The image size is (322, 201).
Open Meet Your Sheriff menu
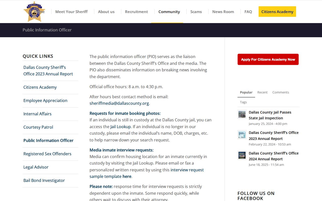pos(71,12)
